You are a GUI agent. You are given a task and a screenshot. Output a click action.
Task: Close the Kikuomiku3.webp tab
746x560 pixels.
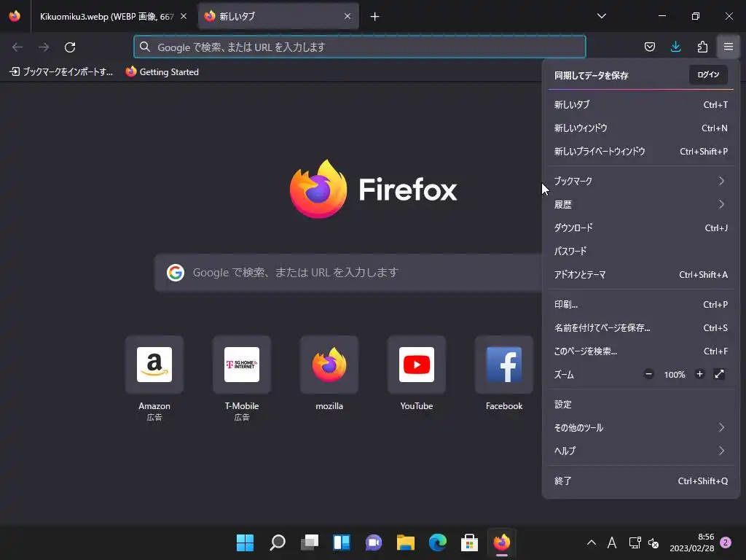click(184, 16)
